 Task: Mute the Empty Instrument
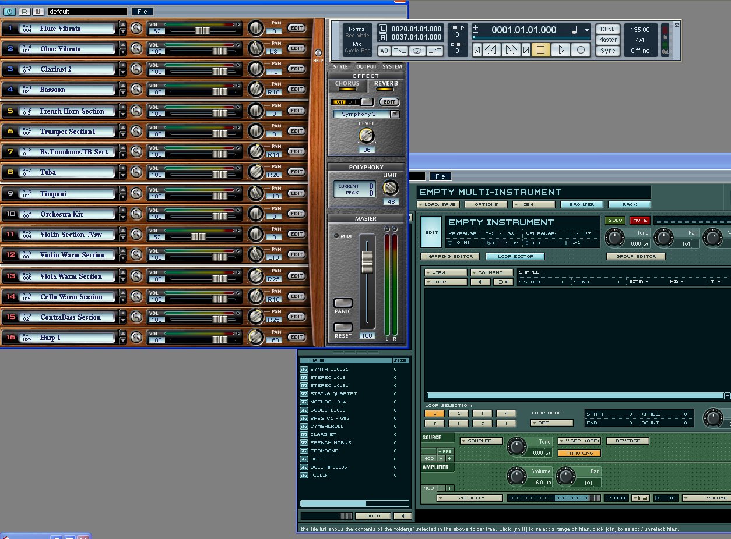tap(639, 220)
